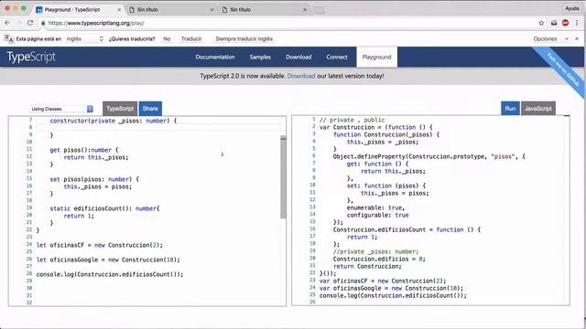586x329 pixels.
Task: Click the constructor(private _pisos: number) line
Action: click(114, 121)
